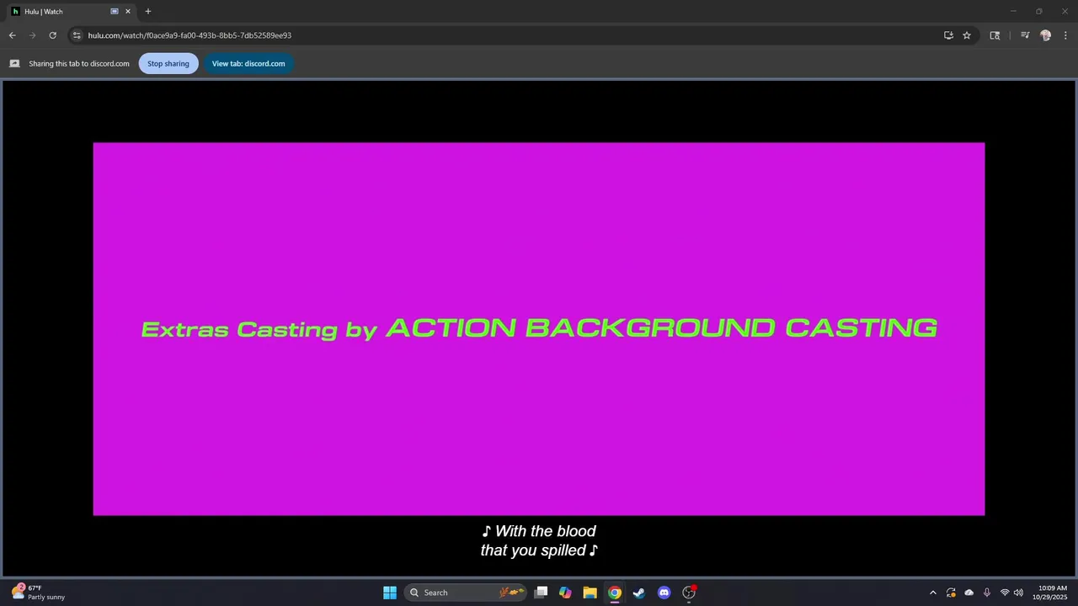Go back to the previous page

[12, 35]
